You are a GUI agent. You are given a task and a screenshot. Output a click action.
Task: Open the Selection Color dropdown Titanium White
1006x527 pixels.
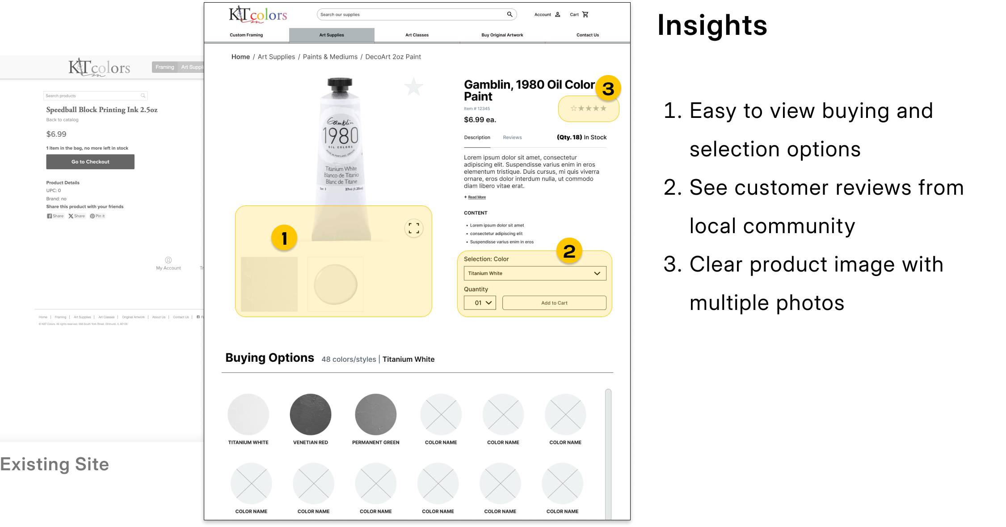point(535,273)
